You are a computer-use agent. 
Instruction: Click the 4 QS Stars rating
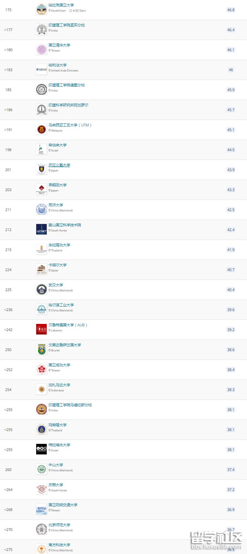click(x=78, y=11)
